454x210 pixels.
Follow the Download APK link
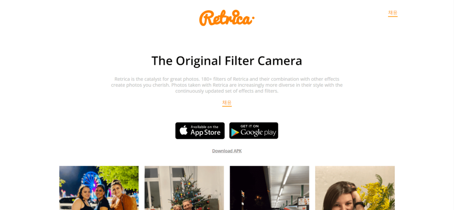point(227,151)
